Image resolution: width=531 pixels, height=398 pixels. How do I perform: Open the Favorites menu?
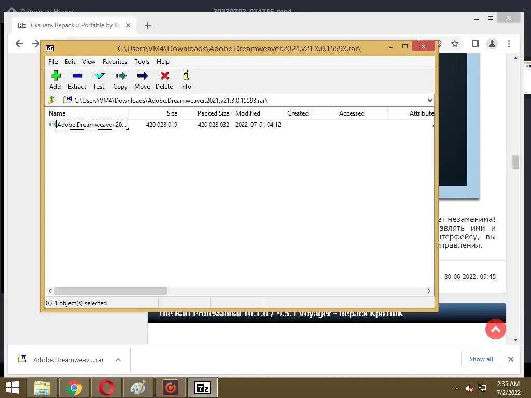(x=115, y=62)
